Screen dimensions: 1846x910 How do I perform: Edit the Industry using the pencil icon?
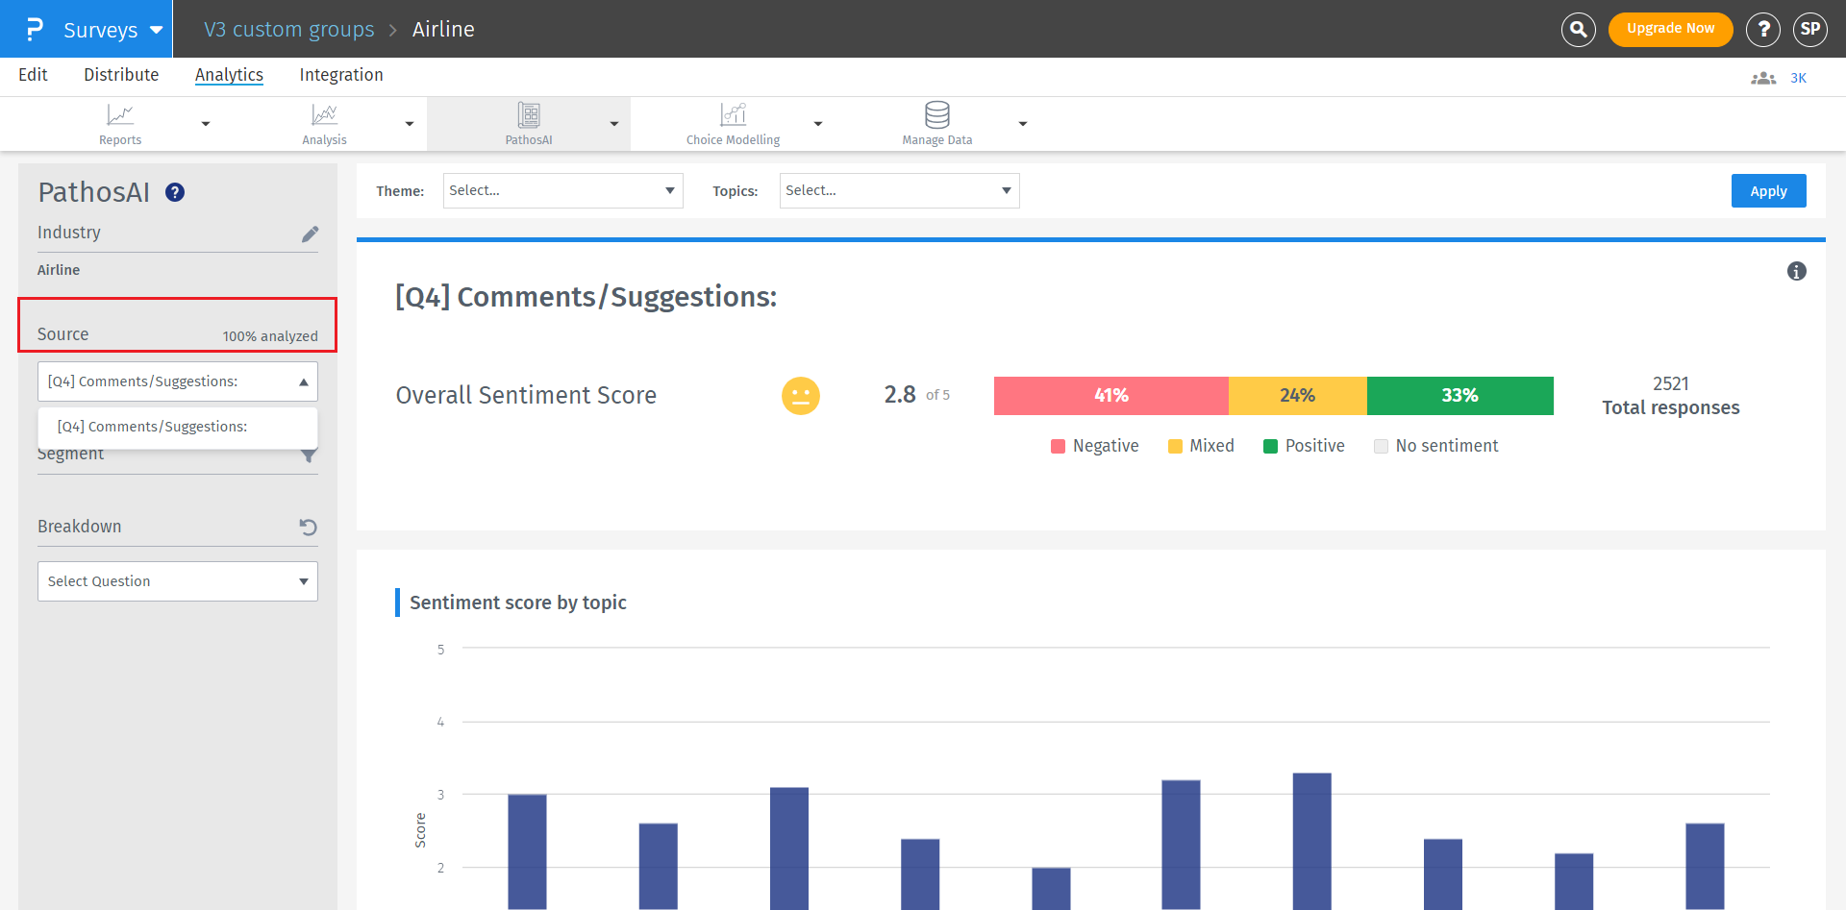coord(310,234)
